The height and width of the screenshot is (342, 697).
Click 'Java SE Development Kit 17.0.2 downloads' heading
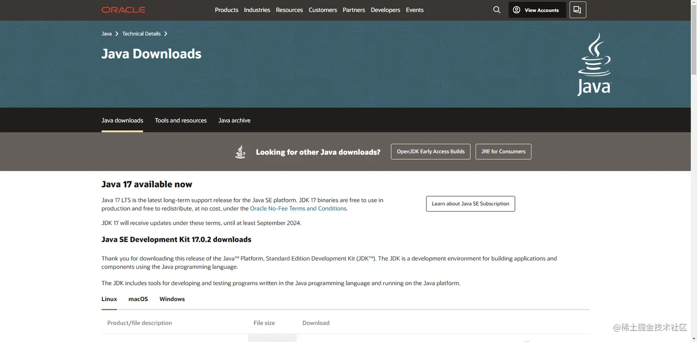click(x=176, y=239)
